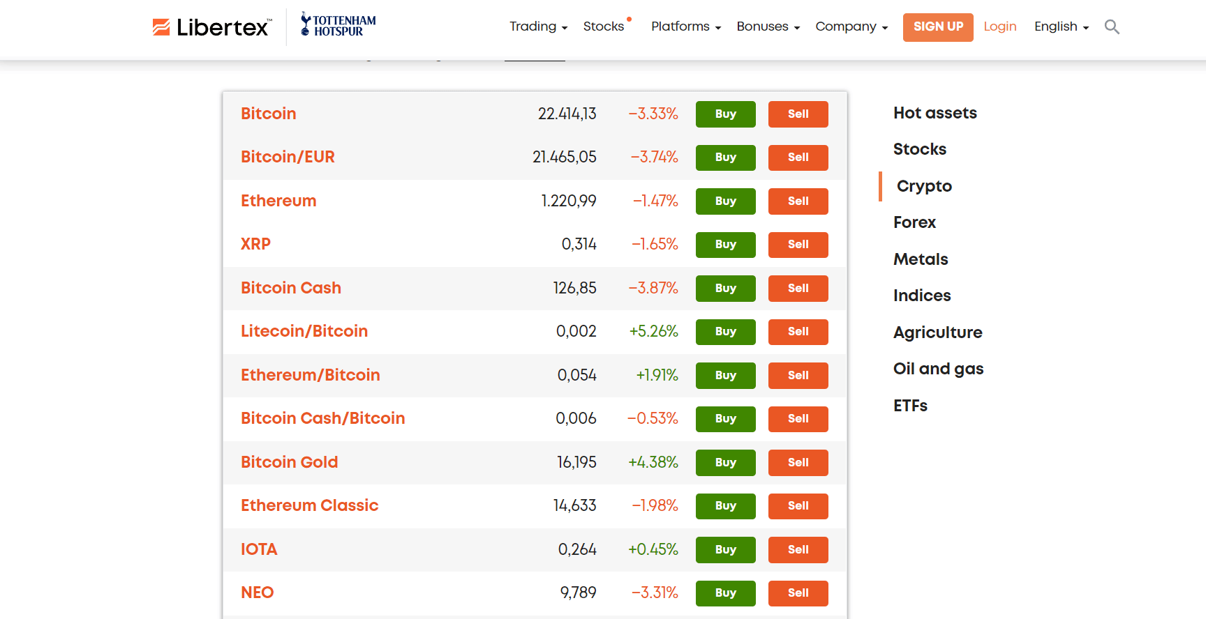Sell Ethereum
The height and width of the screenshot is (619, 1206).
point(798,201)
